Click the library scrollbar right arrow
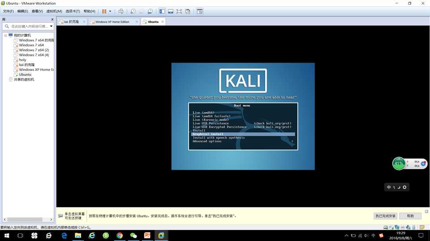Image resolution: width=430 pixels, height=241 pixels. click(x=51, y=220)
